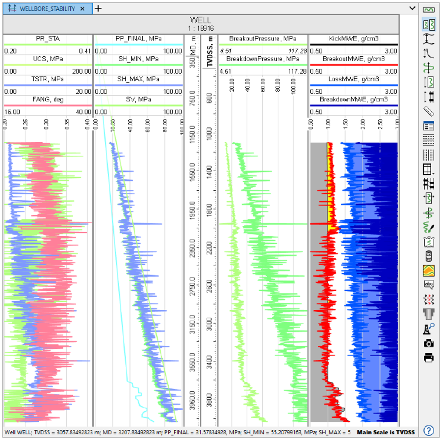444x440 pixels.
Task: Click the well correlation connection icon
Action: tap(428, 184)
